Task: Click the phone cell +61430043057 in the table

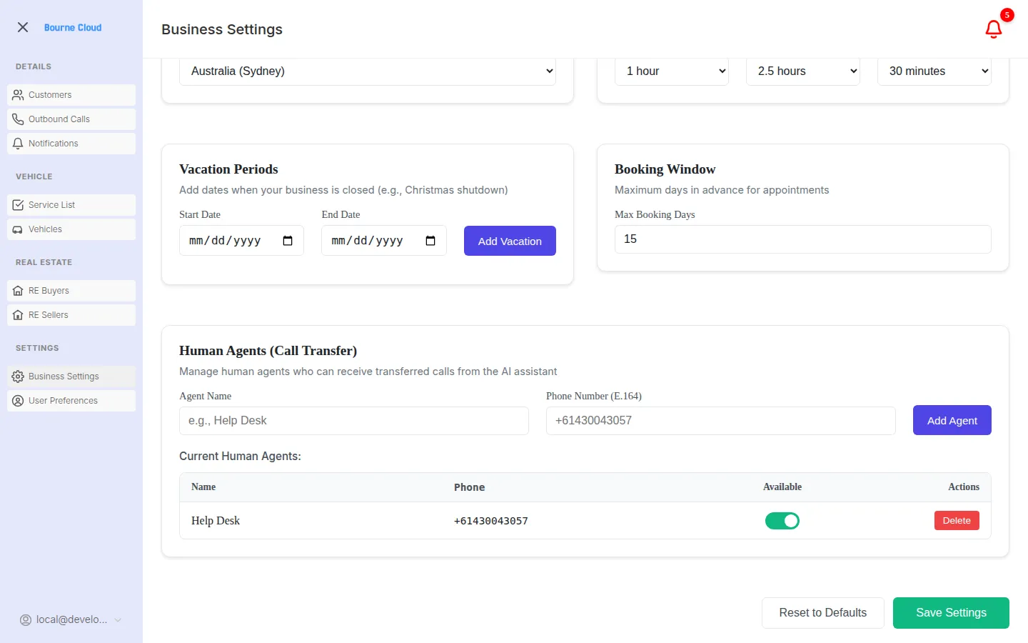Action: [491, 521]
